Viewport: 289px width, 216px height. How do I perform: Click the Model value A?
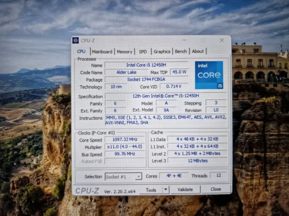(x=166, y=103)
